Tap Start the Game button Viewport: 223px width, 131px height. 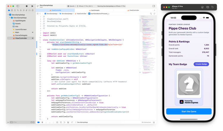[x=189, y=111]
